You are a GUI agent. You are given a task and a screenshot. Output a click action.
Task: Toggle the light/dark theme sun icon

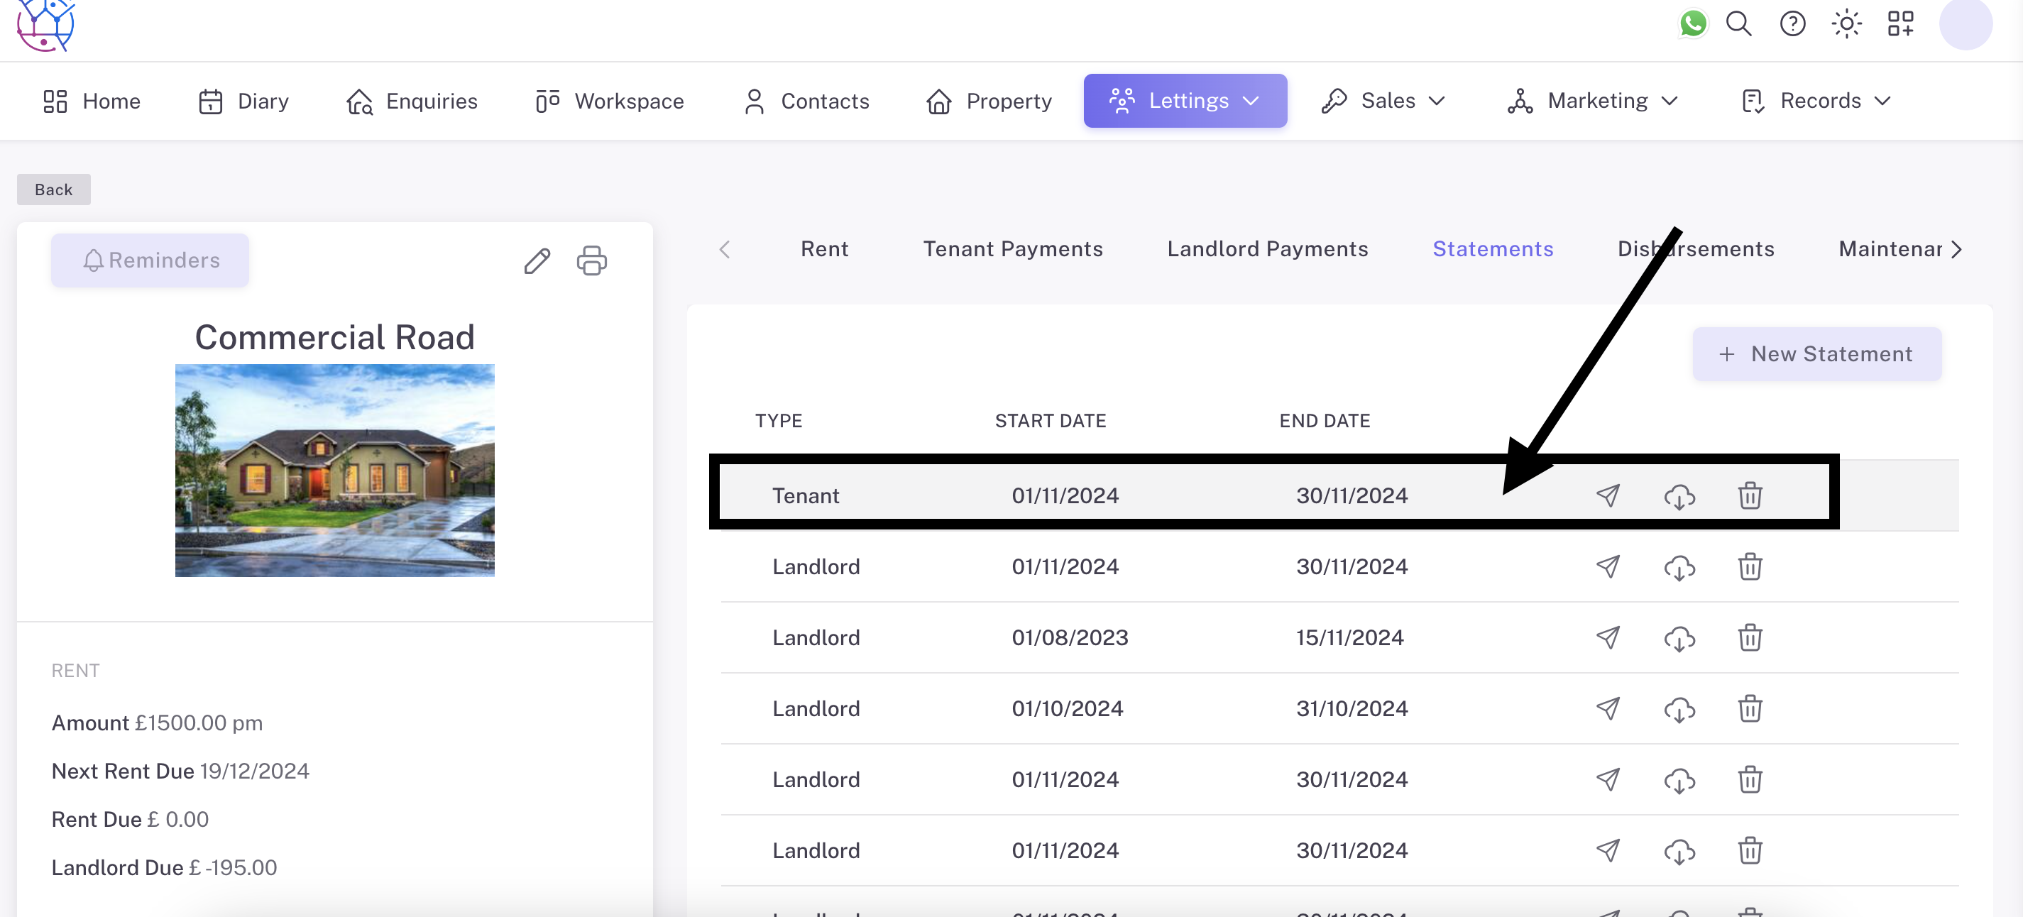(1846, 23)
